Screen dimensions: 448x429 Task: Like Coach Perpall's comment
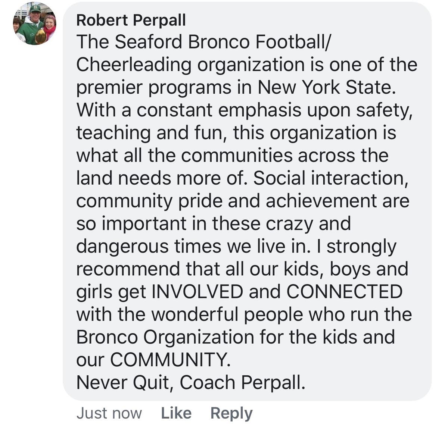[x=176, y=413]
